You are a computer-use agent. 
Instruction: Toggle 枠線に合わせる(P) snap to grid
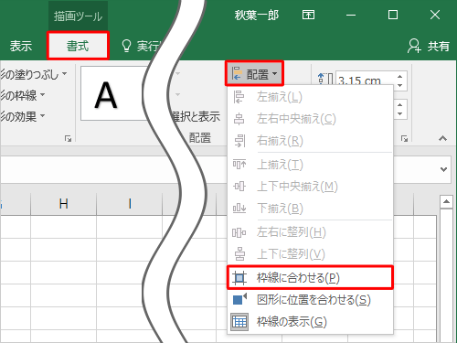pyautogui.click(x=310, y=277)
